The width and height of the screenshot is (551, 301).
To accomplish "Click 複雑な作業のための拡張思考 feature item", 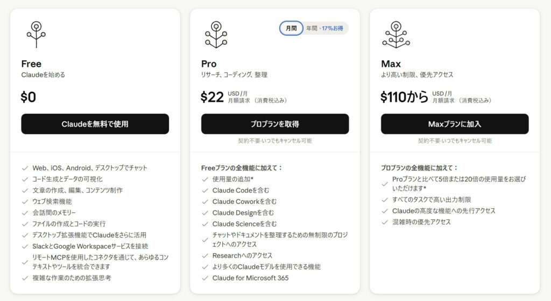I will click(x=72, y=278).
